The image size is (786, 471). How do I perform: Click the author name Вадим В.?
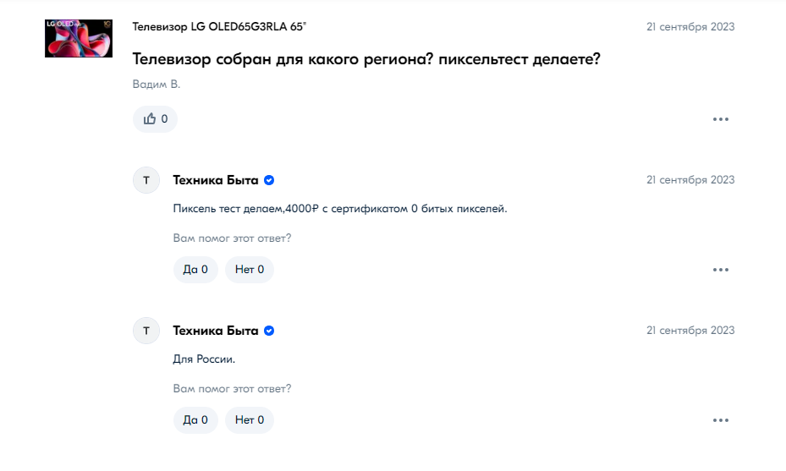pos(157,85)
